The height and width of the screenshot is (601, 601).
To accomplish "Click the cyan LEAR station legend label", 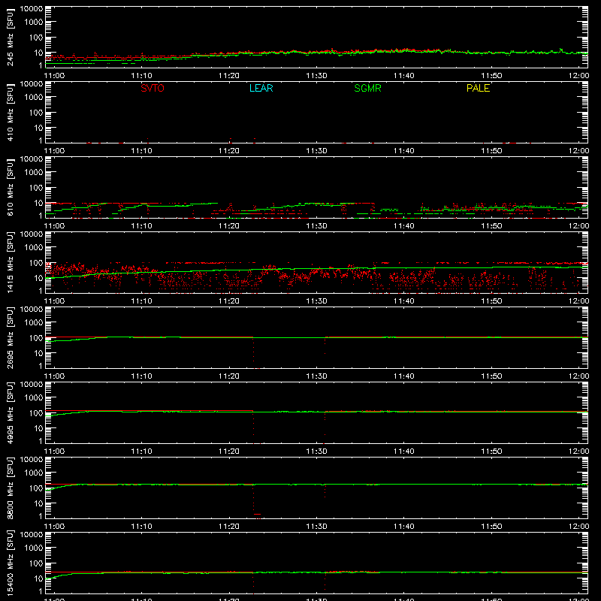I will pyautogui.click(x=261, y=88).
